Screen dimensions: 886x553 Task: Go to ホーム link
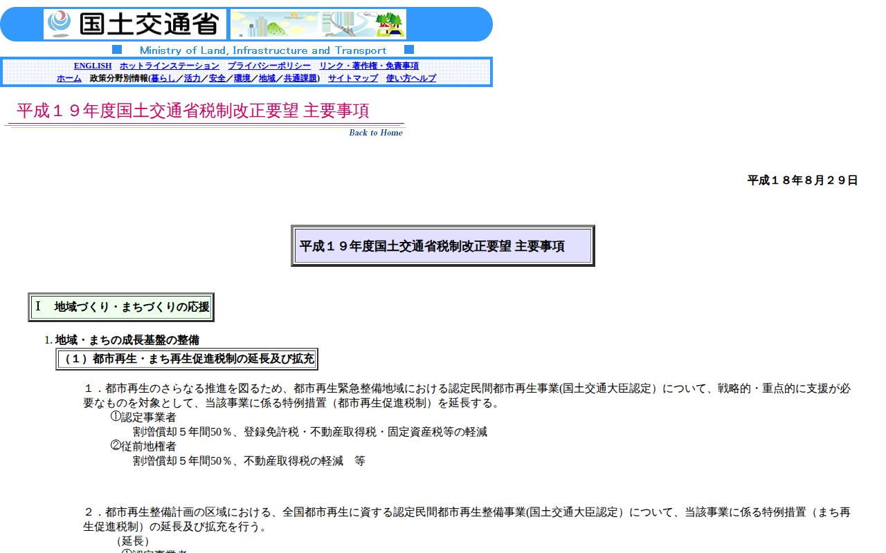point(69,78)
